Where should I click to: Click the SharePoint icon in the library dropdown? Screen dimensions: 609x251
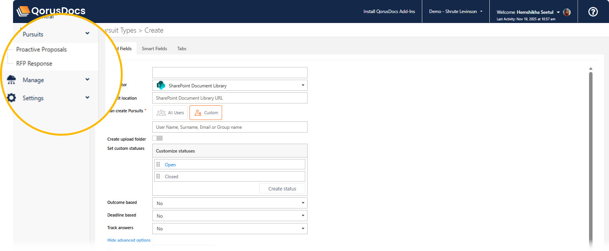tap(161, 85)
